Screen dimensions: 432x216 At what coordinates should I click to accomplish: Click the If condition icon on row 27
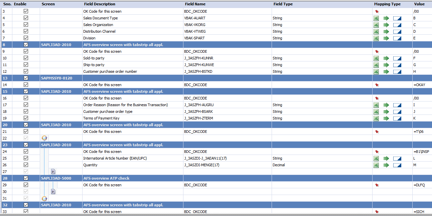53,172
